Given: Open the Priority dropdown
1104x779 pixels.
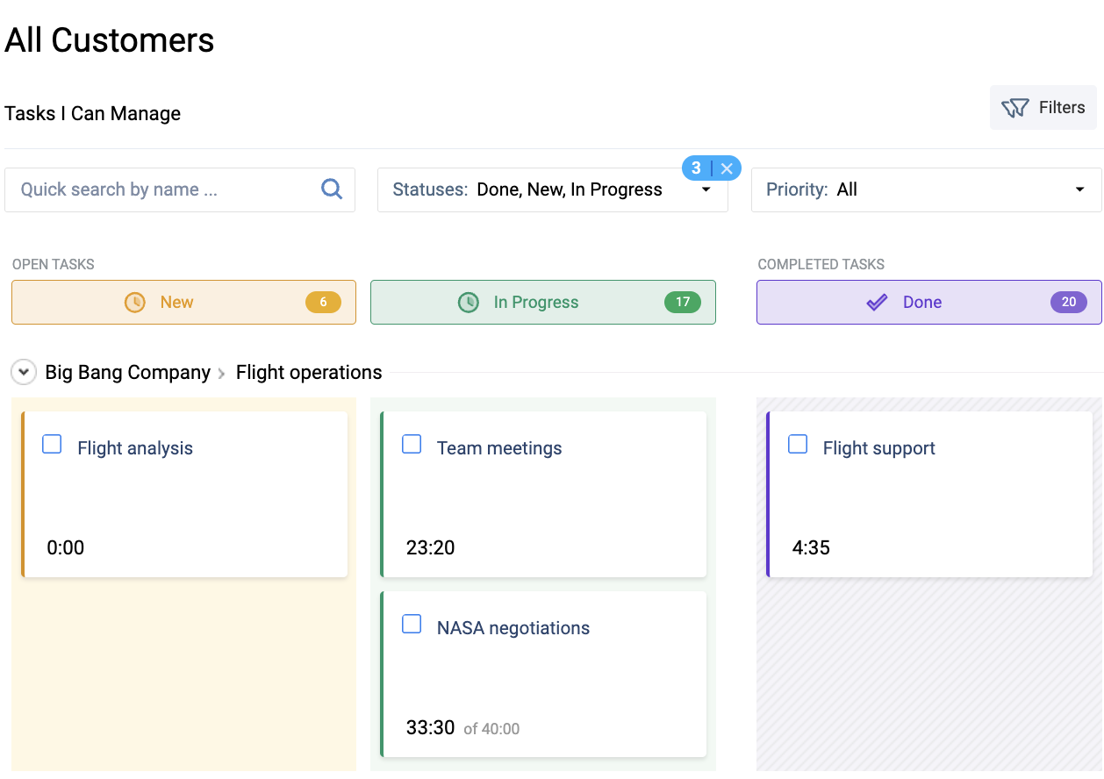Looking at the screenshot, I should click(1079, 189).
